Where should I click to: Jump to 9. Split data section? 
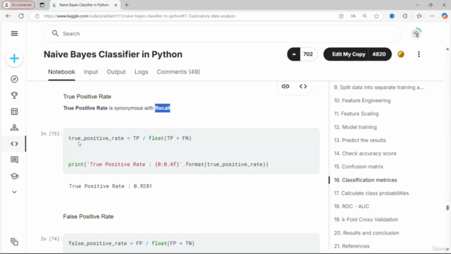click(x=379, y=87)
